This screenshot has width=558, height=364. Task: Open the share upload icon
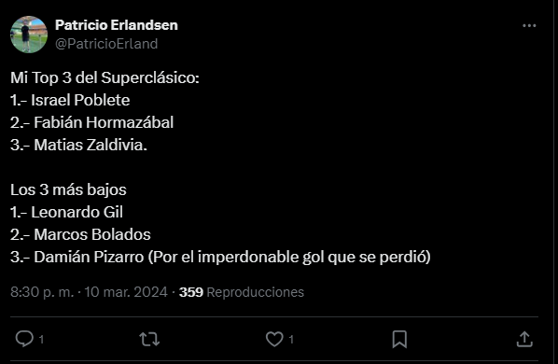click(524, 339)
